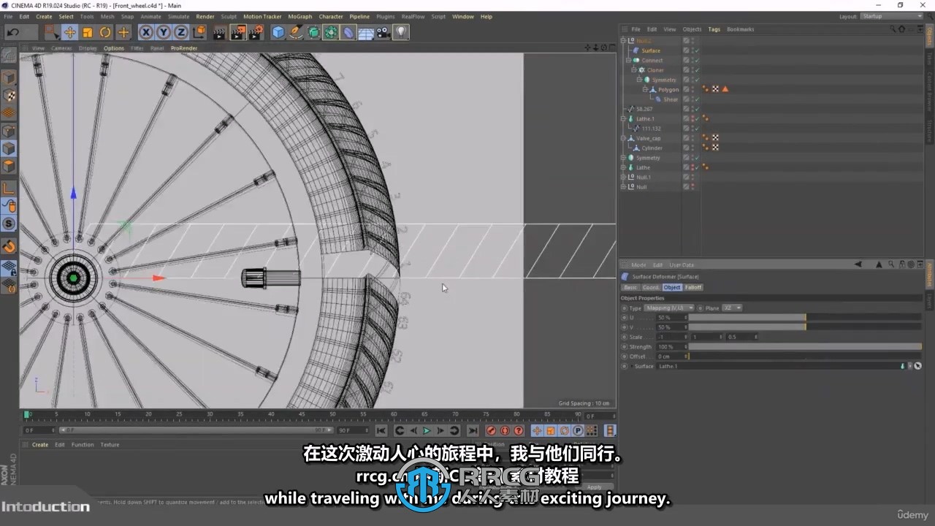Click Attribute Manager back arrow
935x526 pixels.
[859, 265]
